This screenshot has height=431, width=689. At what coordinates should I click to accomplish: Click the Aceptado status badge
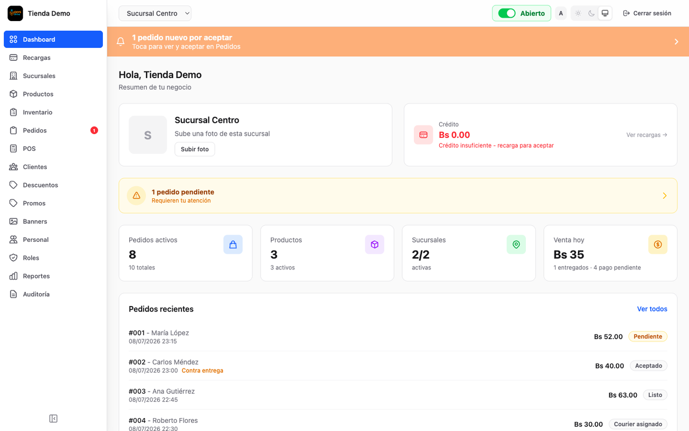click(649, 365)
